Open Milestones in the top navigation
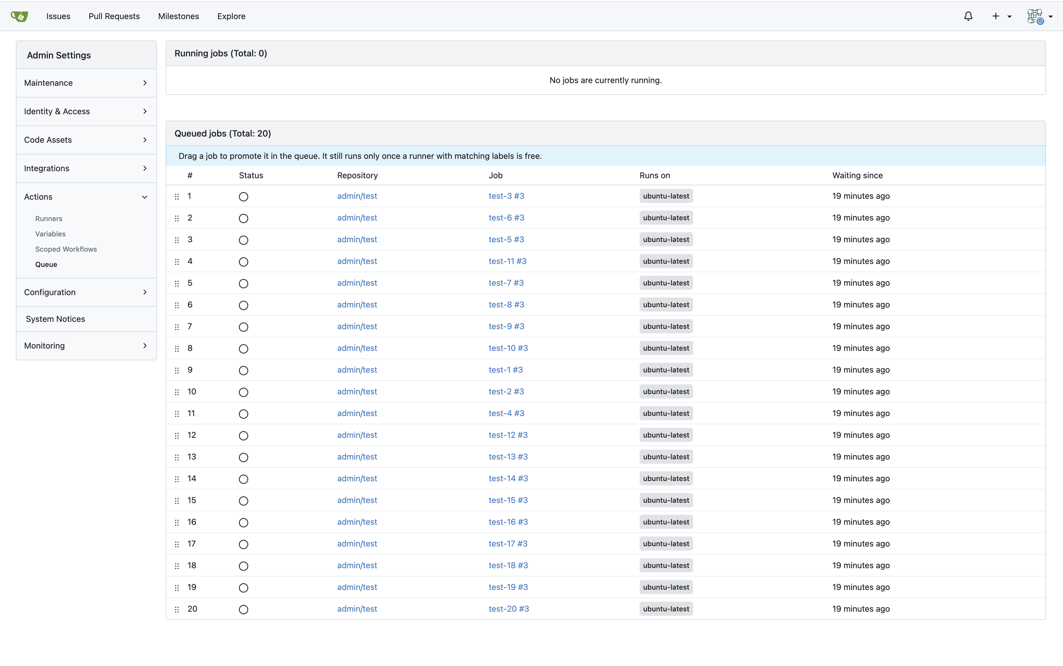 click(179, 16)
